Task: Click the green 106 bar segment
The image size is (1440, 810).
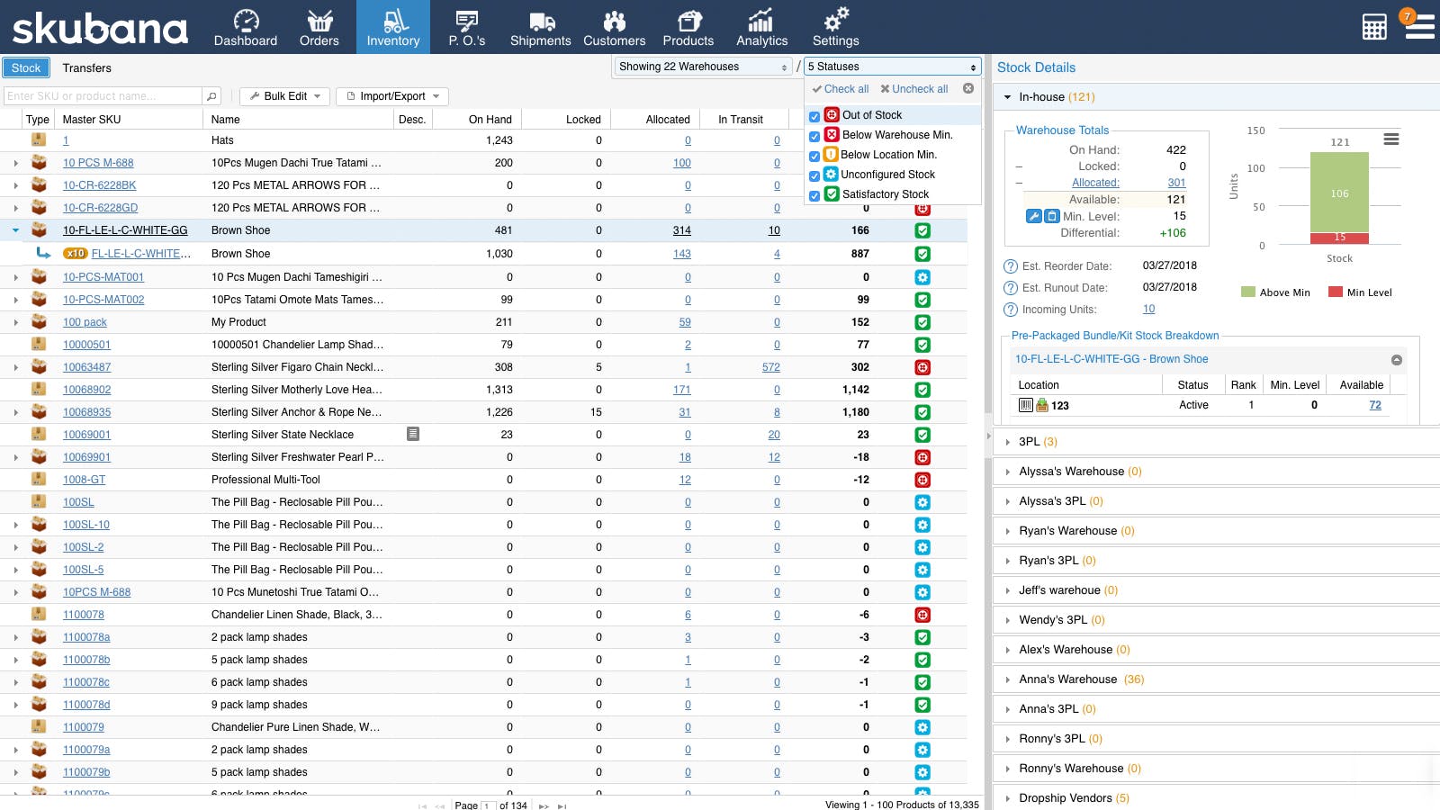Action: (1339, 193)
